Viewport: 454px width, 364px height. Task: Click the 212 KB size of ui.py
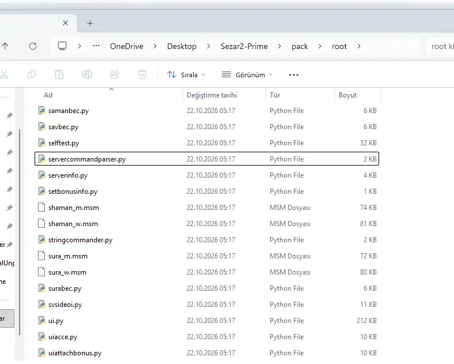pos(366,321)
